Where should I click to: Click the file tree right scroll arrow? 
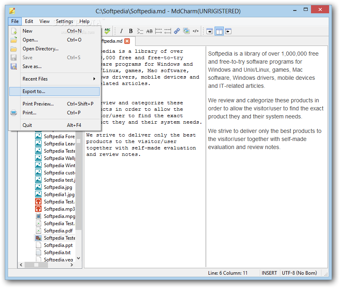(72, 265)
